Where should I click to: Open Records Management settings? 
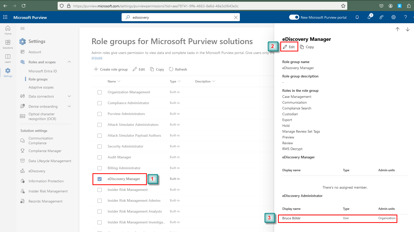pyautogui.click(x=45, y=201)
